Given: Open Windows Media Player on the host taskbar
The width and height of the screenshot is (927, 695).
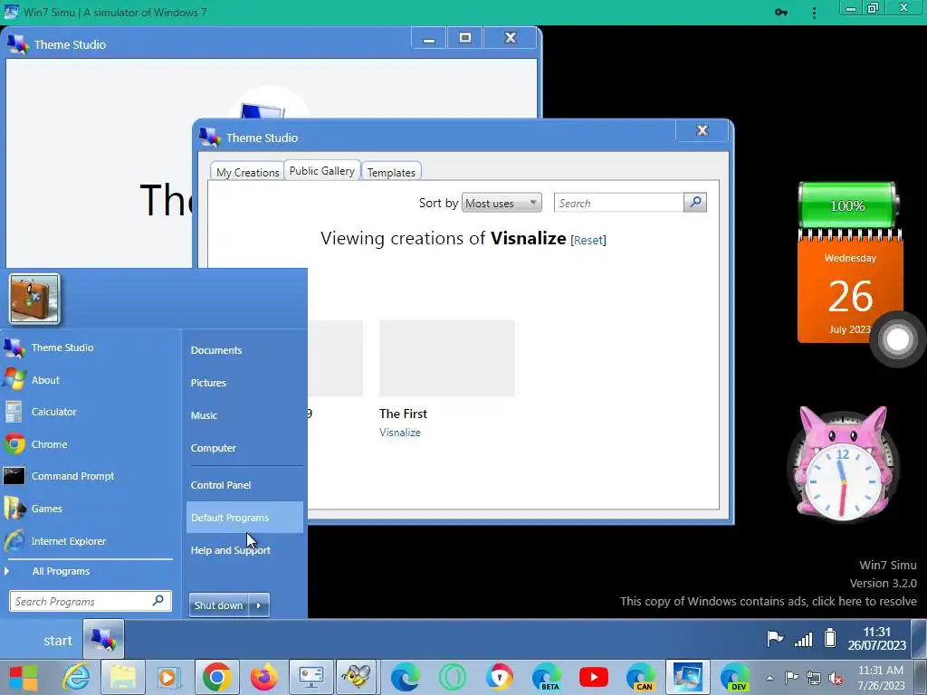Looking at the screenshot, I should pyautogui.click(x=168, y=677).
